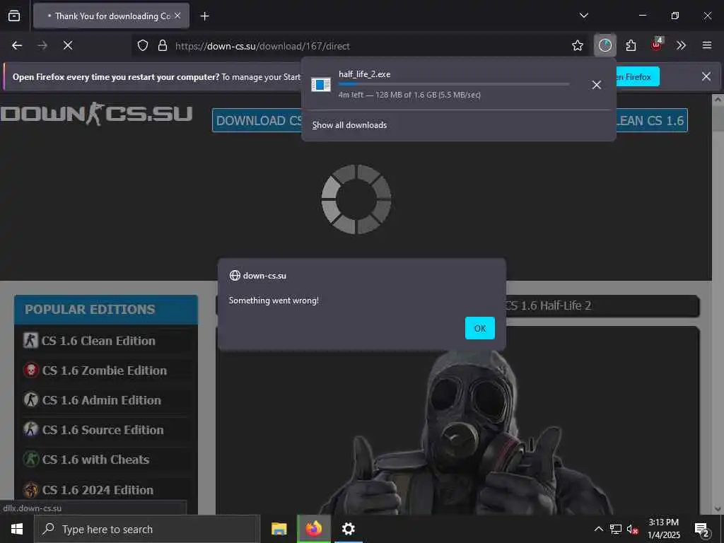
Task: Open Settings gear from the taskbar
Action: tap(348, 529)
